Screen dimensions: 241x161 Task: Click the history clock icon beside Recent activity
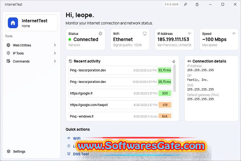pos(70,61)
